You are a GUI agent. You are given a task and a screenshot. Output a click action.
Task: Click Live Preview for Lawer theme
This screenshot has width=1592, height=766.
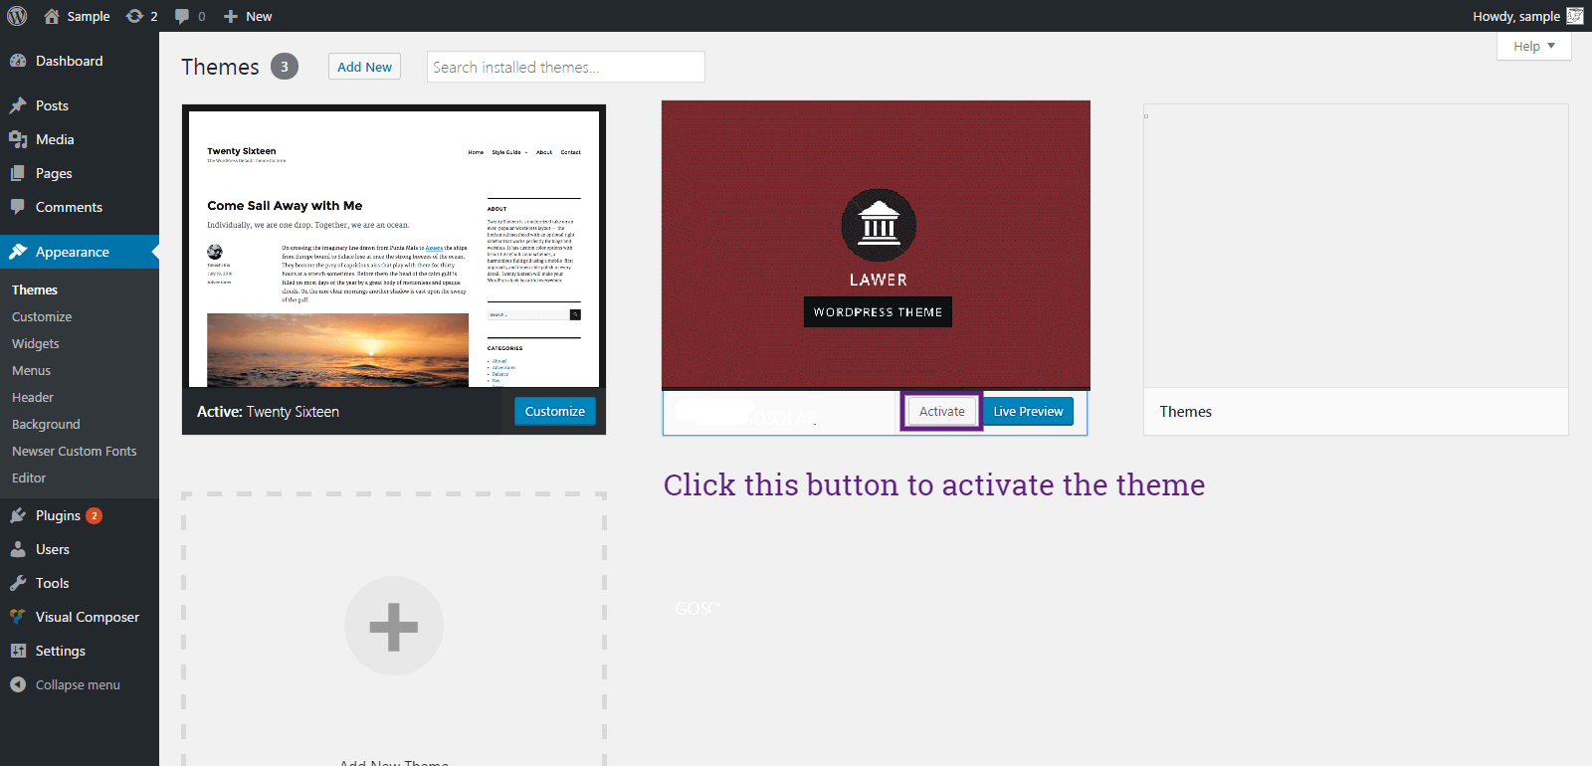coord(1028,411)
